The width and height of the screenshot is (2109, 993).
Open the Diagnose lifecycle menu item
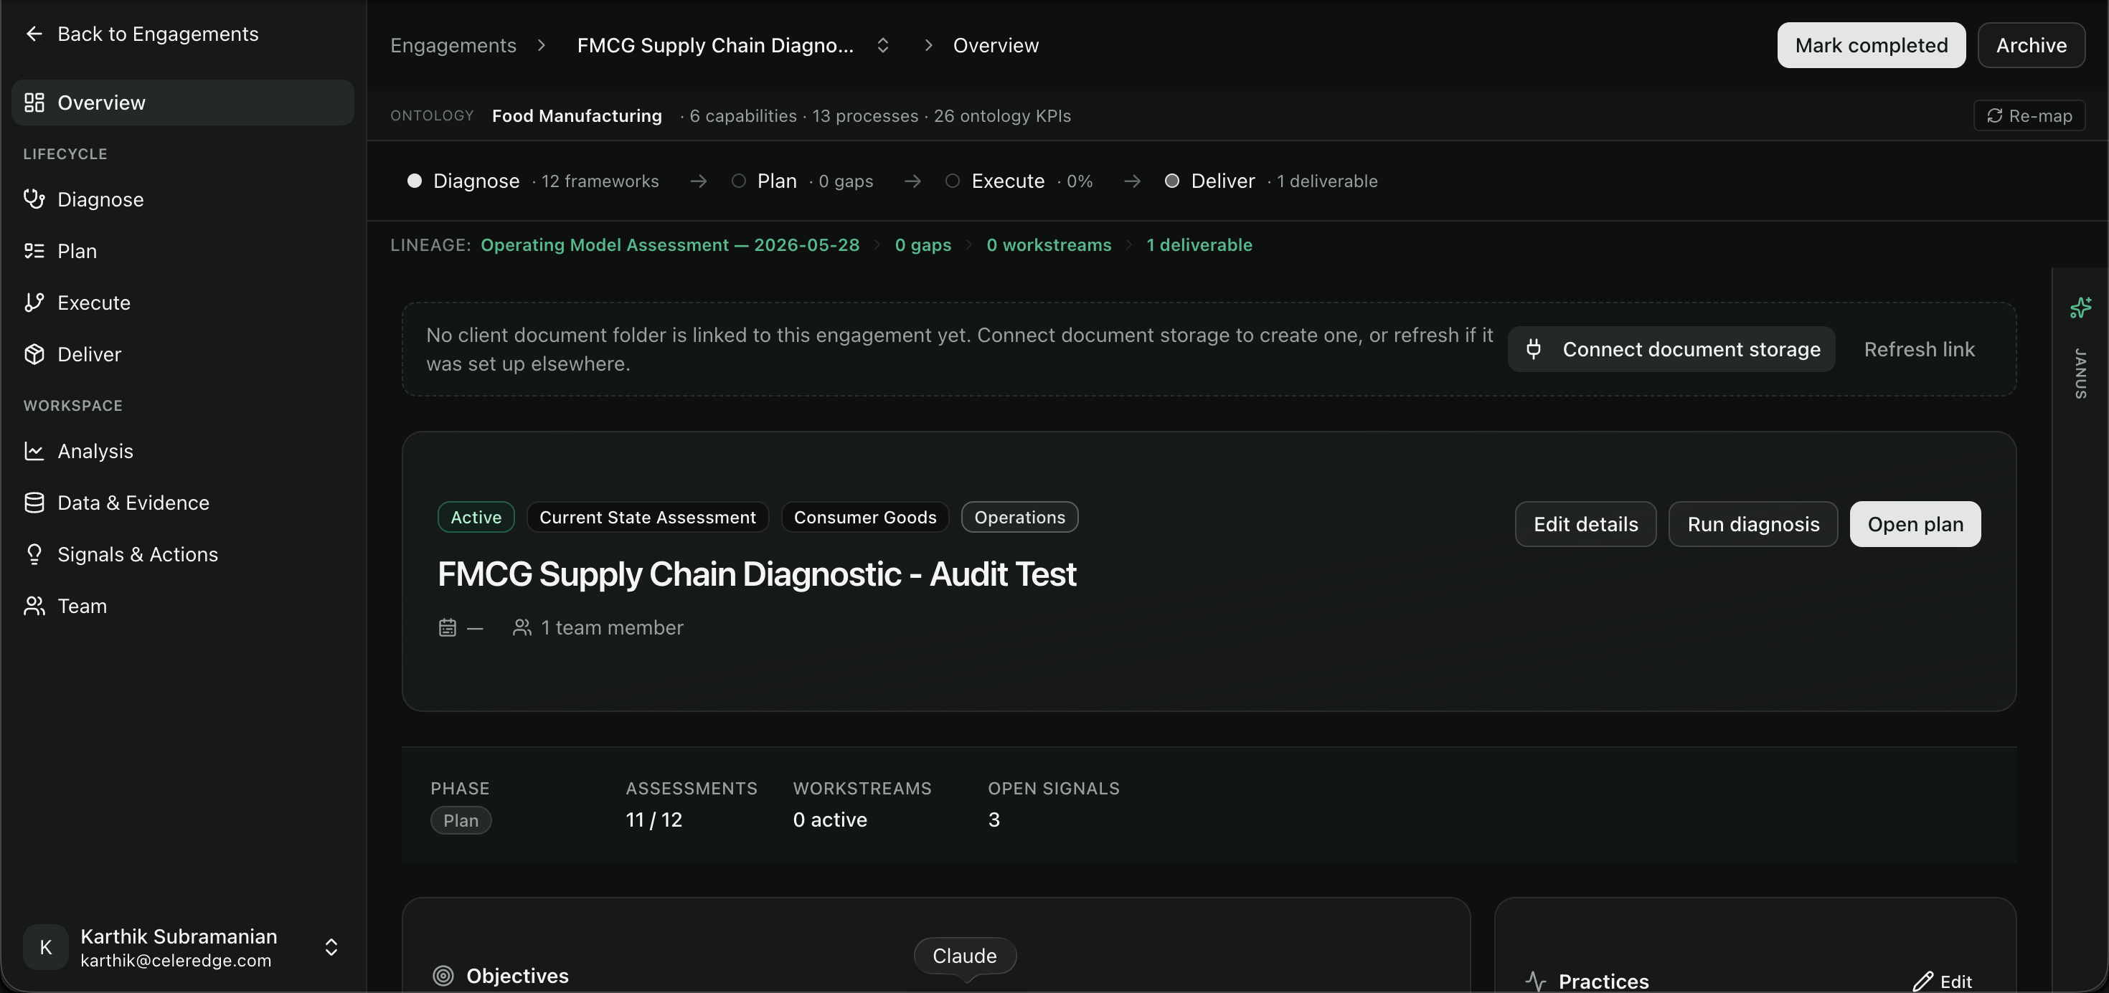[x=183, y=199]
